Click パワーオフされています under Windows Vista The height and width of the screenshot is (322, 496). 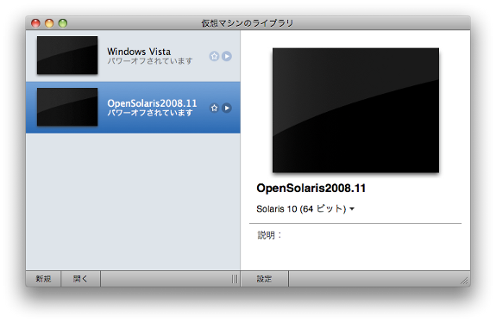point(149,61)
